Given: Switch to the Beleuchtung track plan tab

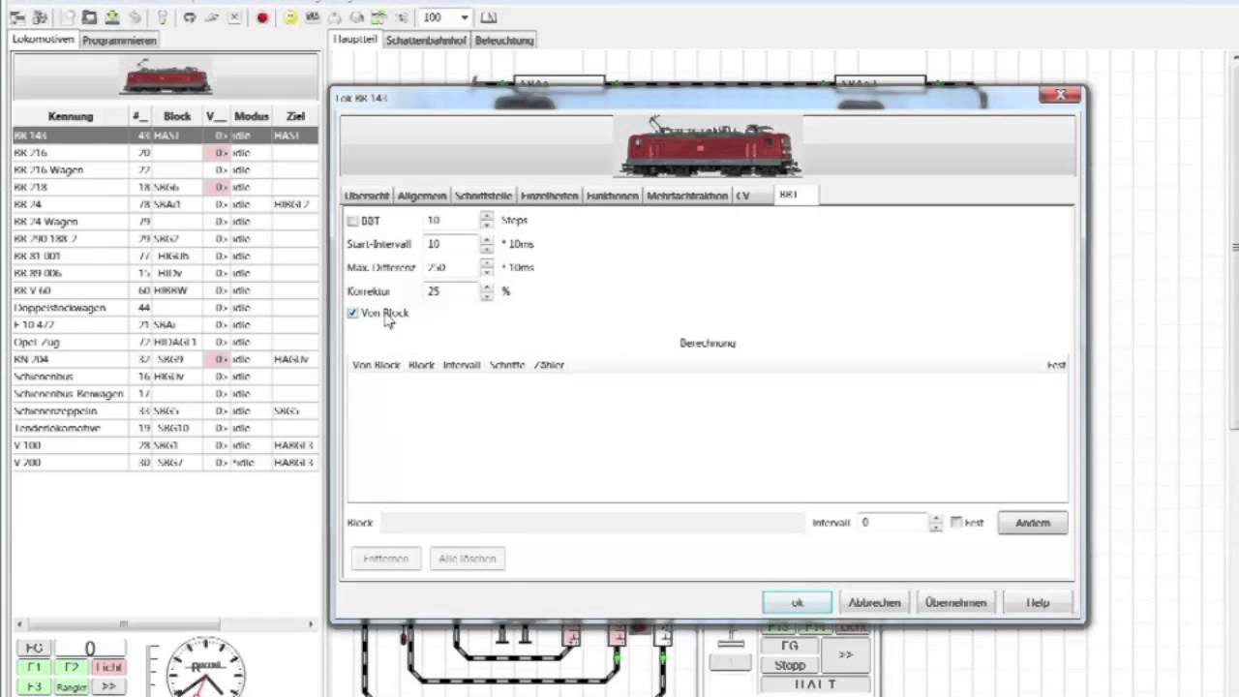Looking at the screenshot, I should coord(504,41).
